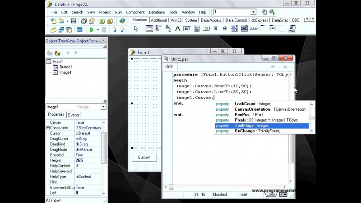Open Help Contents book icon
This screenshot has height=203, width=361.
(x=122, y=21)
